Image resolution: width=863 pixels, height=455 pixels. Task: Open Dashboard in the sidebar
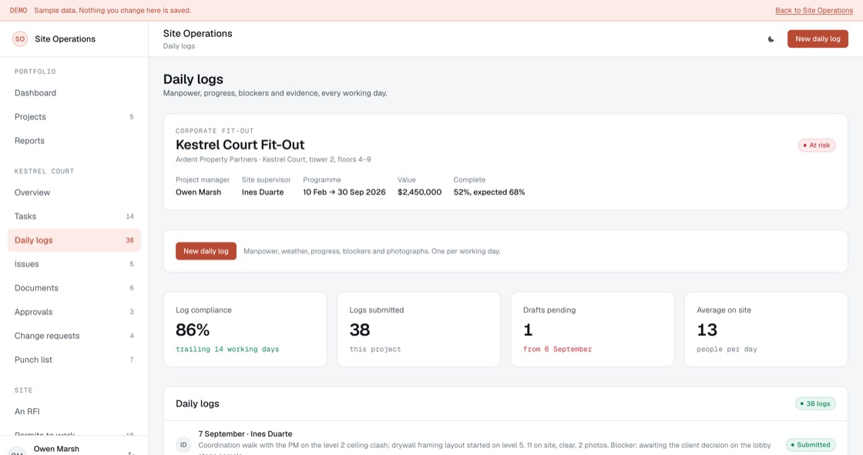(74, 93)
